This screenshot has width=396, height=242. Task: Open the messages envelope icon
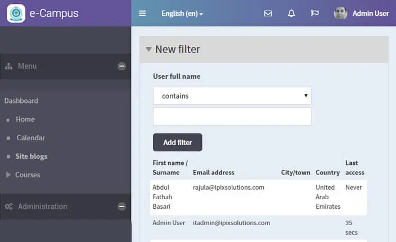point(268,14)
